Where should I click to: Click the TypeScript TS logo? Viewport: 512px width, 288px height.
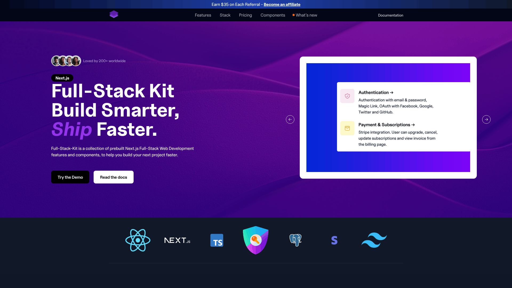[x=217, y=240]
